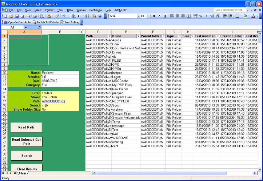
Task: Toggle Bold formatting
Action: pos(154,16)
